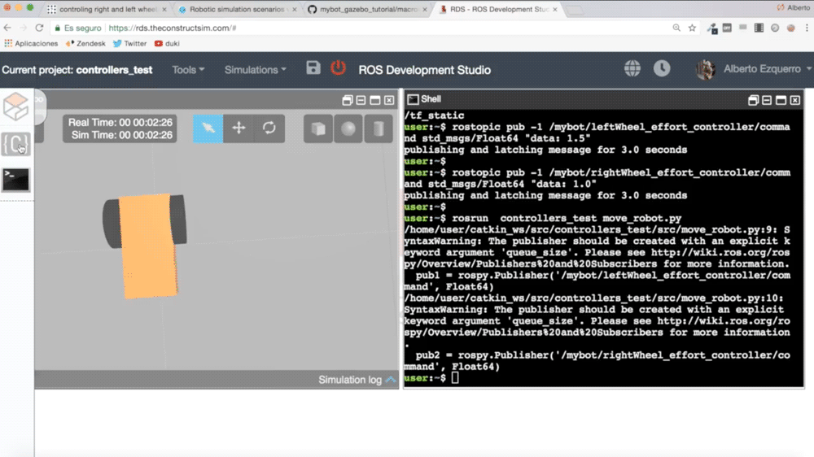Image resolution: width=814 pixels, height=457 pixels.
Task: Click the globe icon in header
Action: (632, 69)
